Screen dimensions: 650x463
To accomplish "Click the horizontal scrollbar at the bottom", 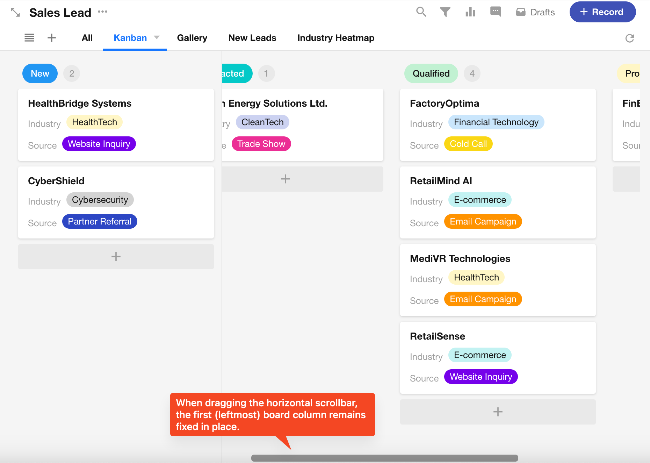I will [384, 458].
